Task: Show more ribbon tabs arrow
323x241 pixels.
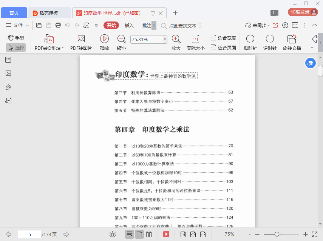Action: (154, 26)
